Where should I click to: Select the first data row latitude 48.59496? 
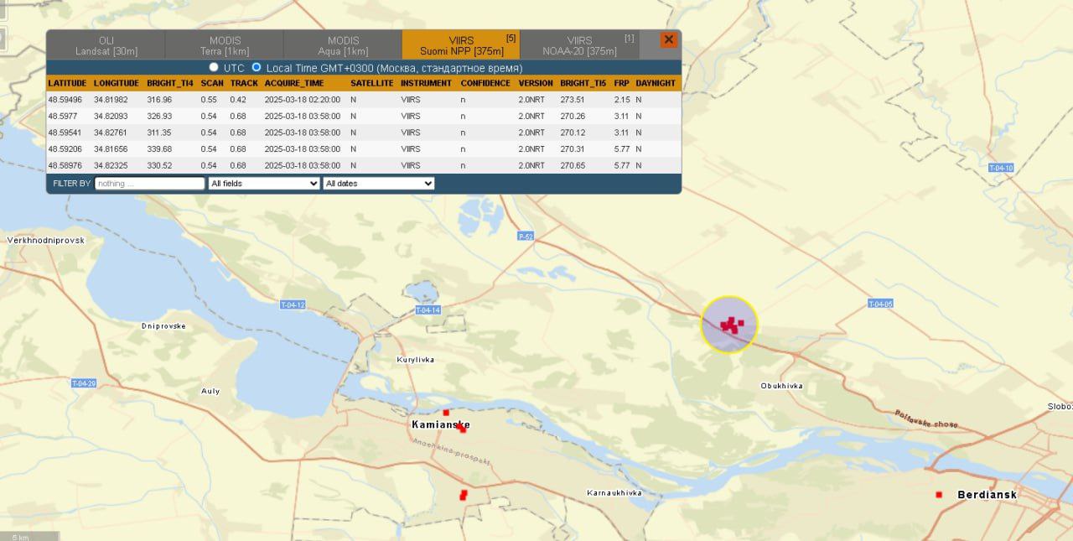pos(65,100)
